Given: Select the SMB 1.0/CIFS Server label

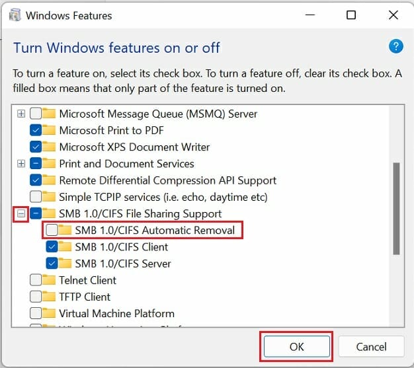Looking at the screenshot, I should point(123,264).
